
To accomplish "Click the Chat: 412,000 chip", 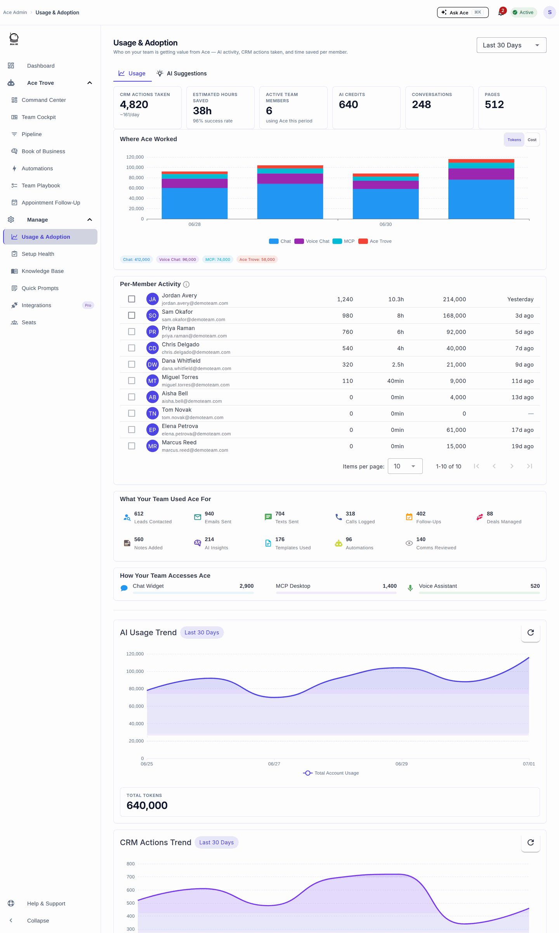I will (136, 259).
